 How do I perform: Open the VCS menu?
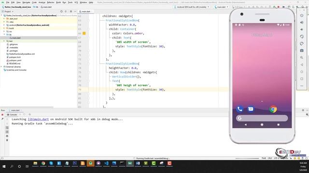tap(76, 2)
